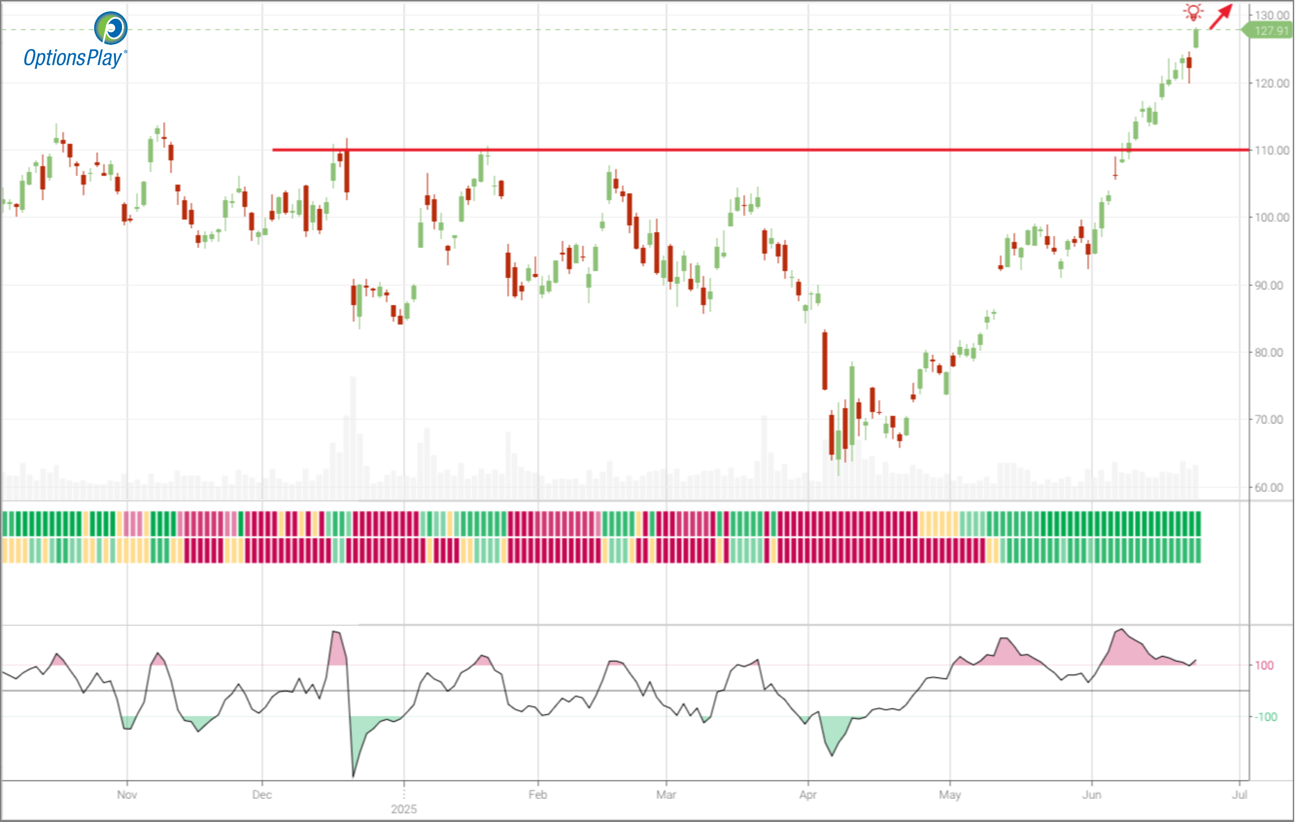
Task: Click the red horizontal resistance line at 110
Action: pos(761,150)
